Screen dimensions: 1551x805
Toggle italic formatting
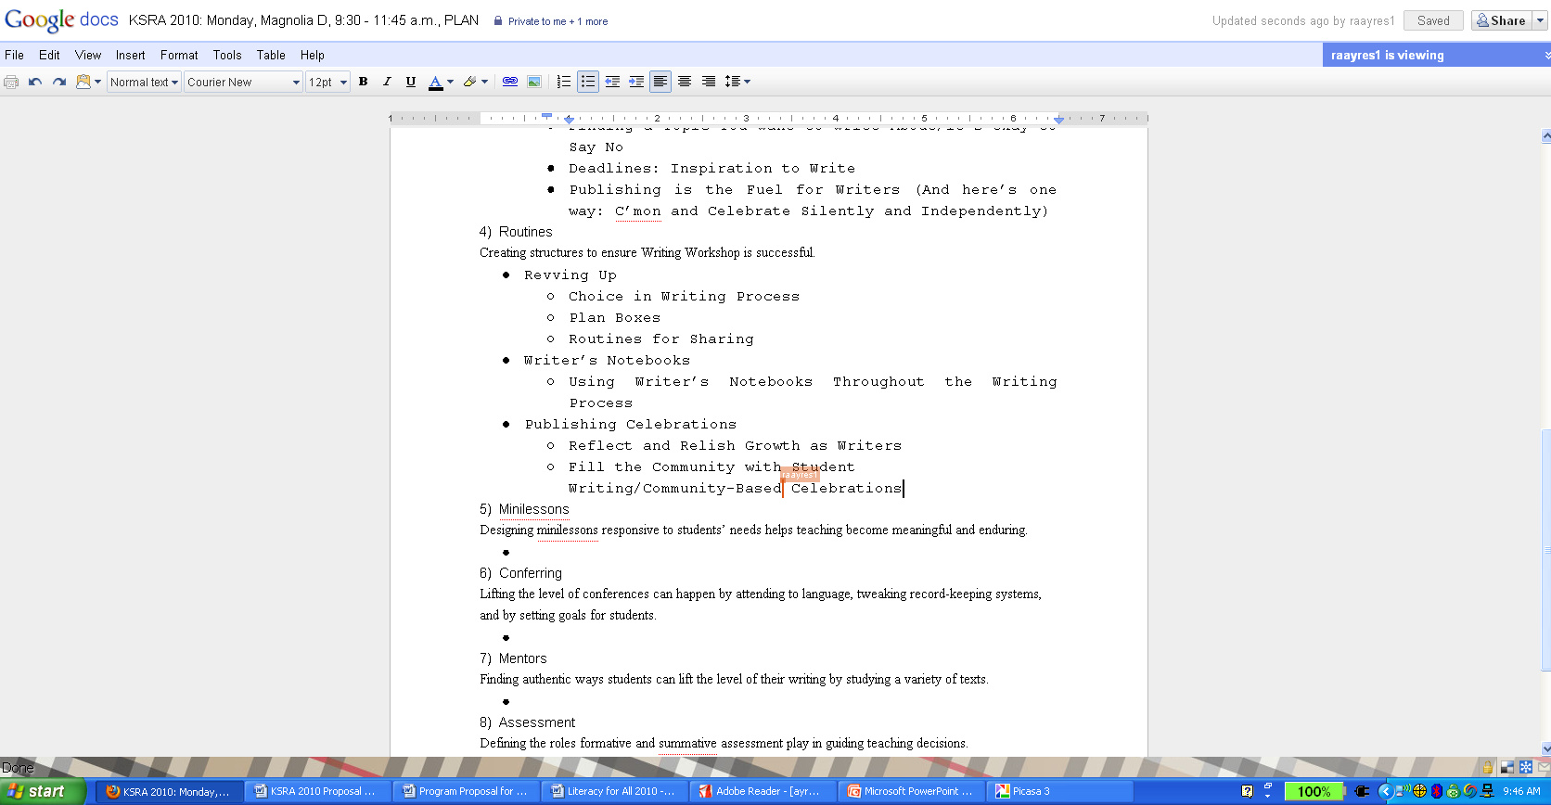(x=387, y=82)
